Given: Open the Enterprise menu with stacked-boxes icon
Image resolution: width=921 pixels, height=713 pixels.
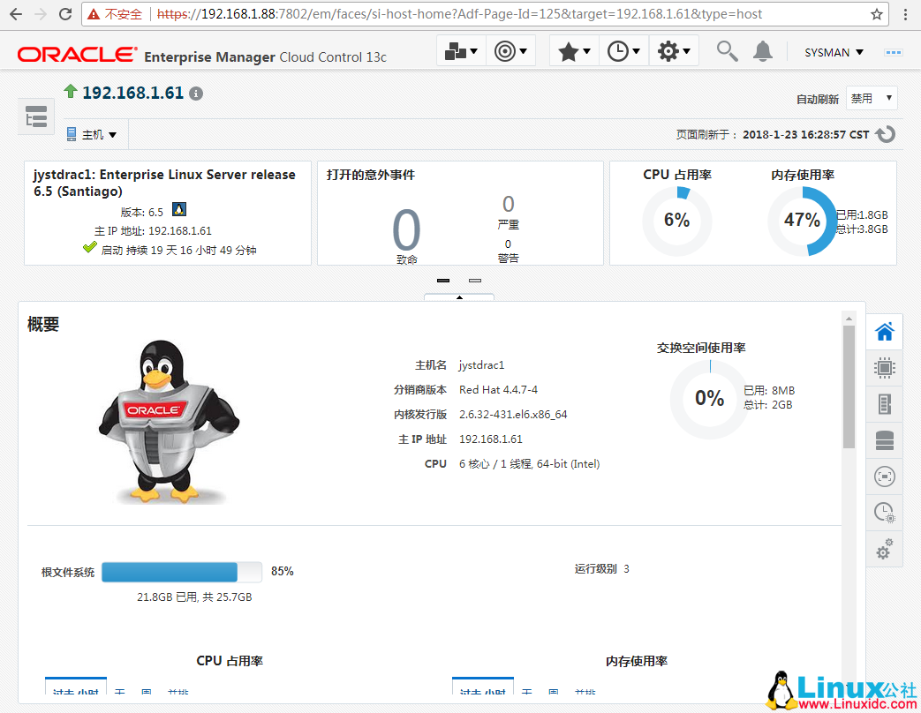Looking at the screenshot, I should [x=462, y=51].
